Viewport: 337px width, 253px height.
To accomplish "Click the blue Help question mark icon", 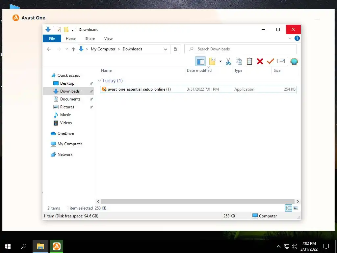I will 297,38.
